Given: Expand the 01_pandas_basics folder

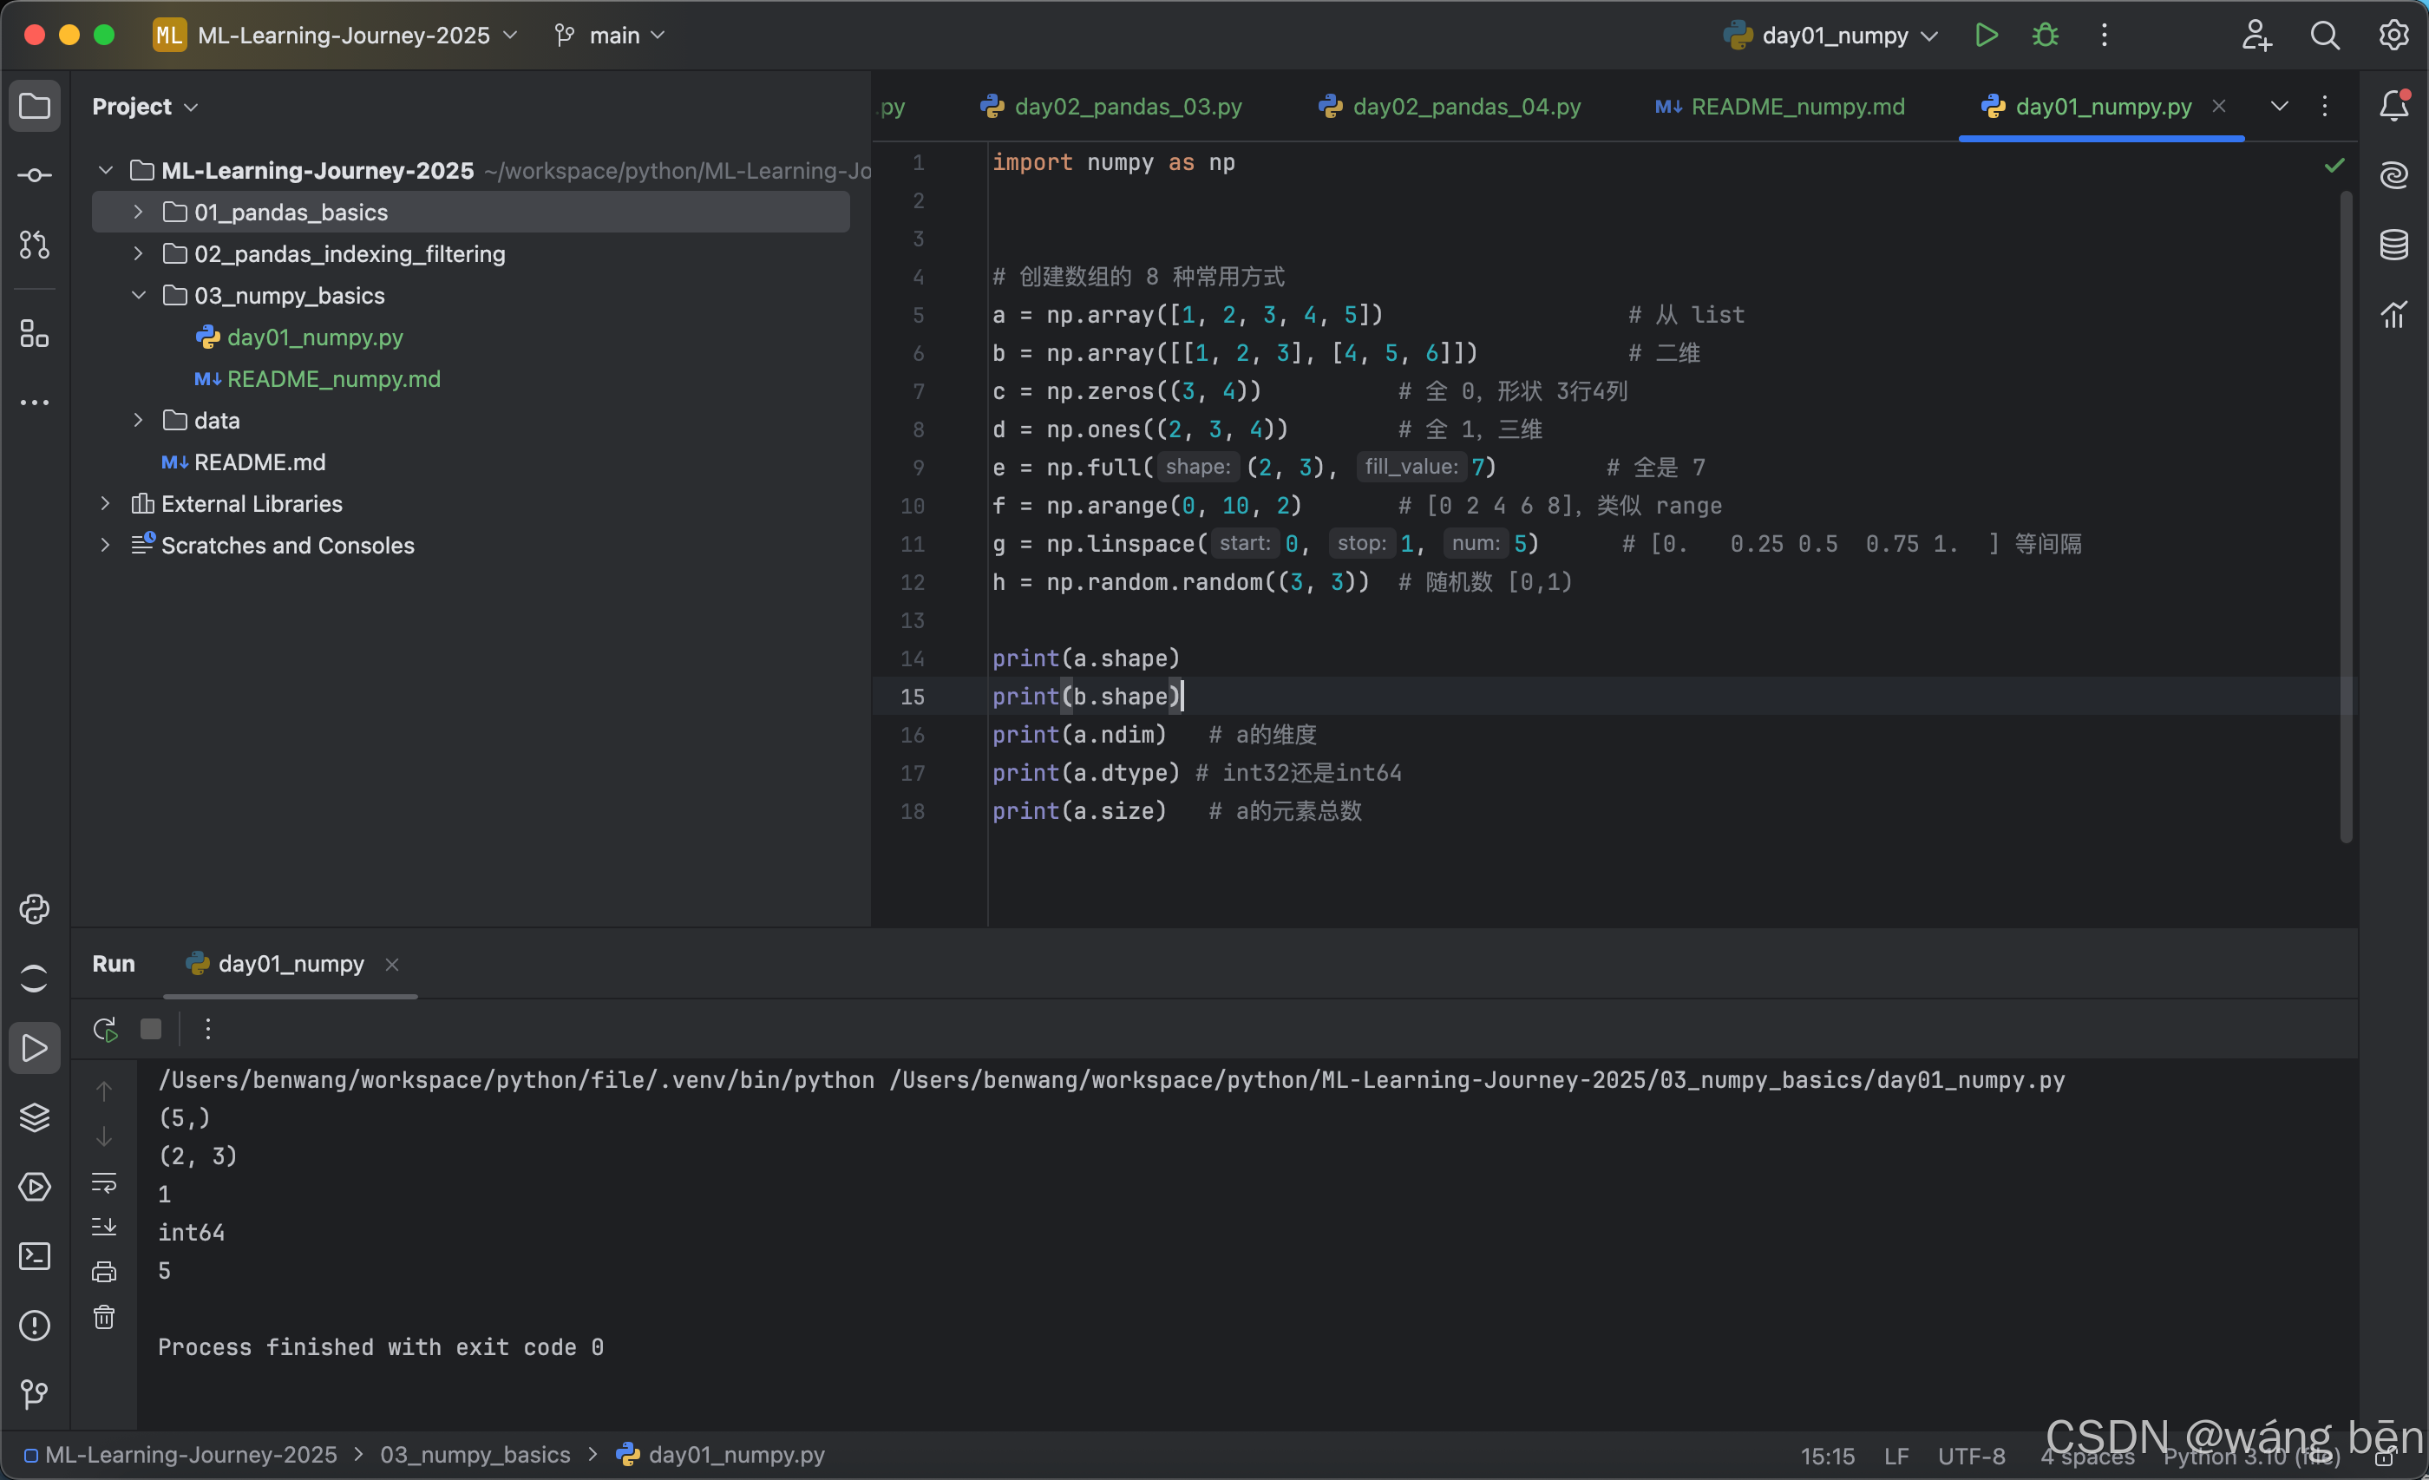Looking at the screenshot, I should pyautogui.click(x=138, y=212).
